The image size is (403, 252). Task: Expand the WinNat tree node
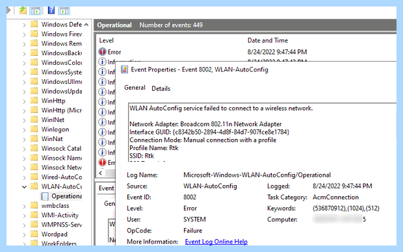pos(24,140)
